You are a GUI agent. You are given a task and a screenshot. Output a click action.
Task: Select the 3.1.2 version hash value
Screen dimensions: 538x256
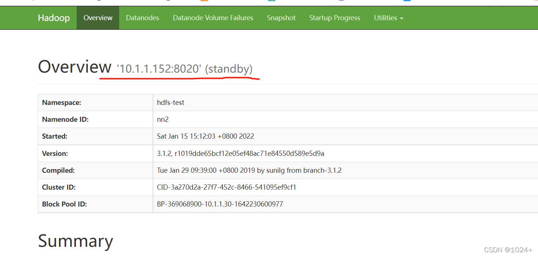(x=241, y=153)
